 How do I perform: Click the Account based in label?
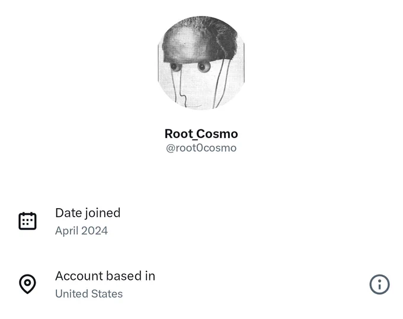tap(105, 276)
